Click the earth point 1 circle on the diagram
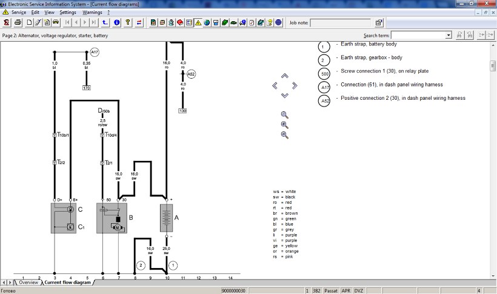 pos(173,265)
